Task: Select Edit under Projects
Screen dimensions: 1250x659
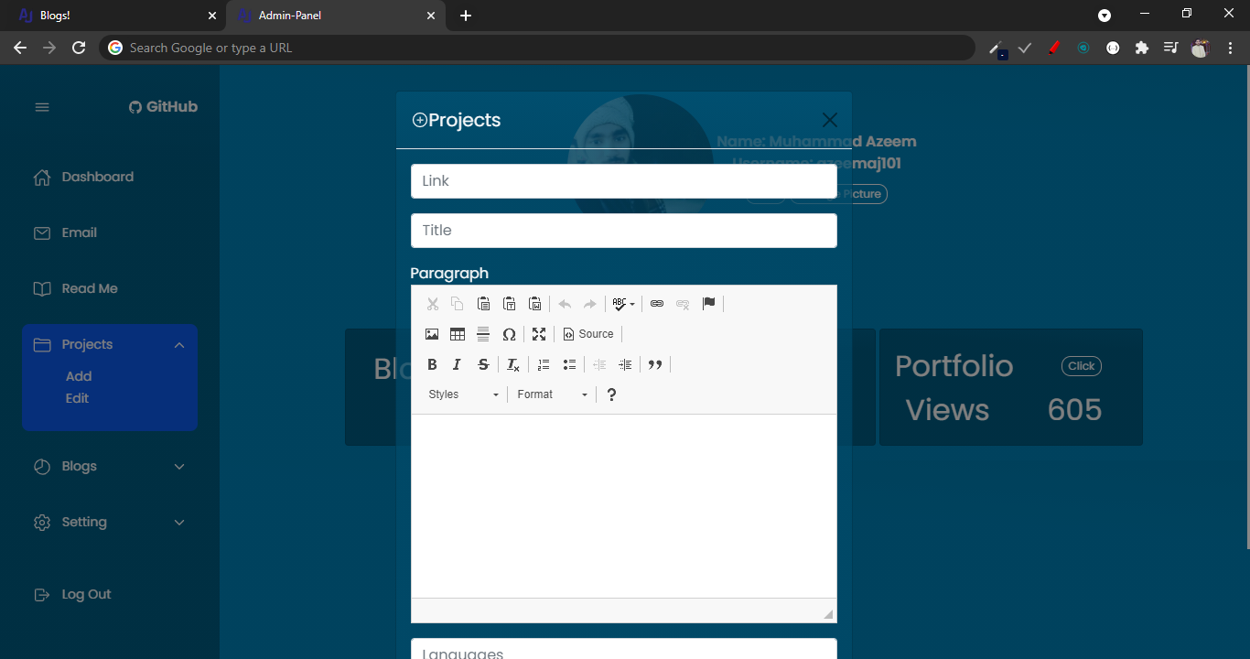Action: click(77, 398)
